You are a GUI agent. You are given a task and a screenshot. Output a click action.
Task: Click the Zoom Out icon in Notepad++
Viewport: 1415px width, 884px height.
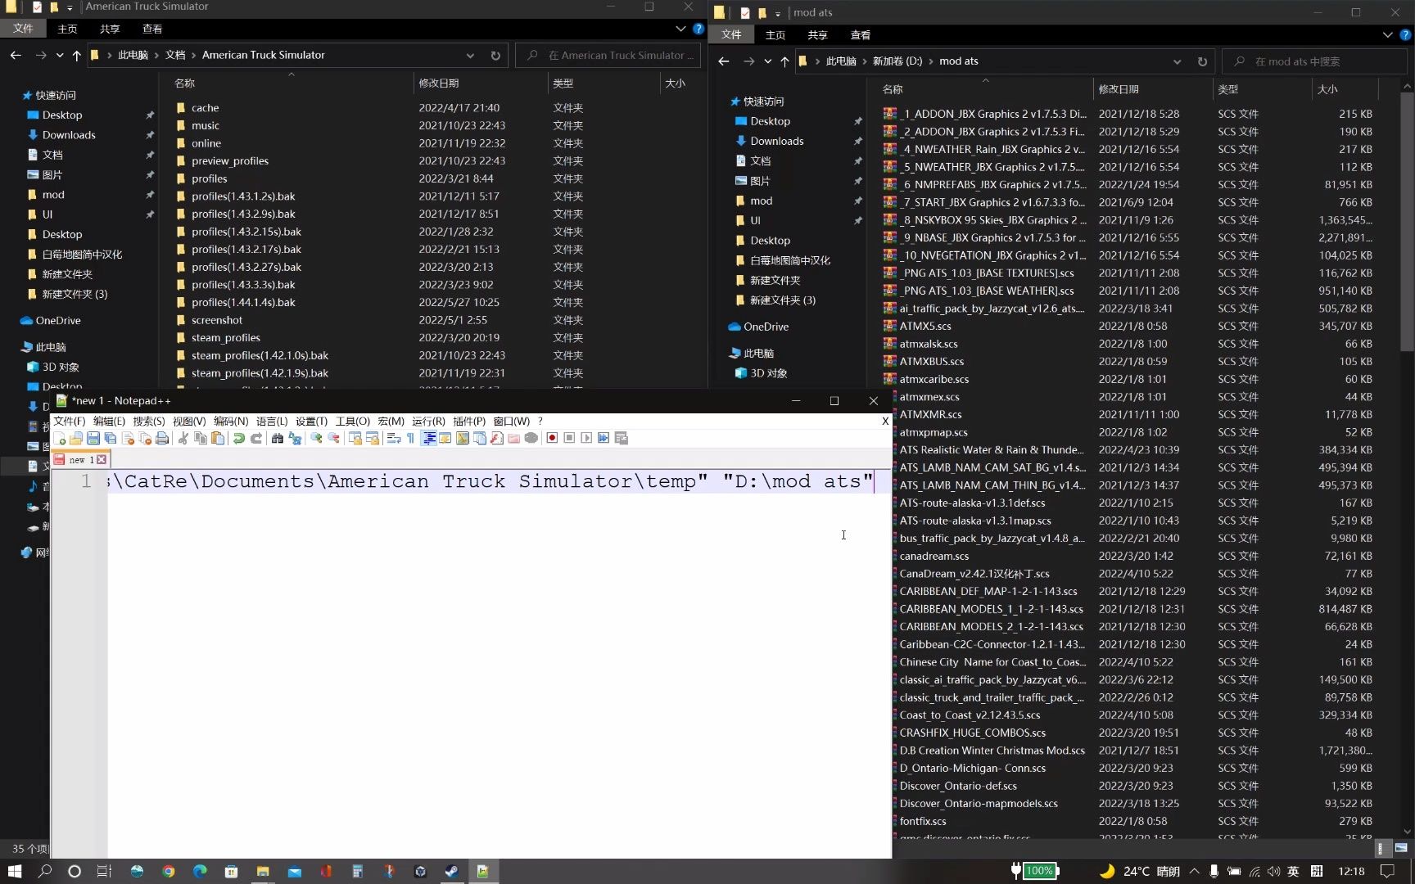coord(333,438)
